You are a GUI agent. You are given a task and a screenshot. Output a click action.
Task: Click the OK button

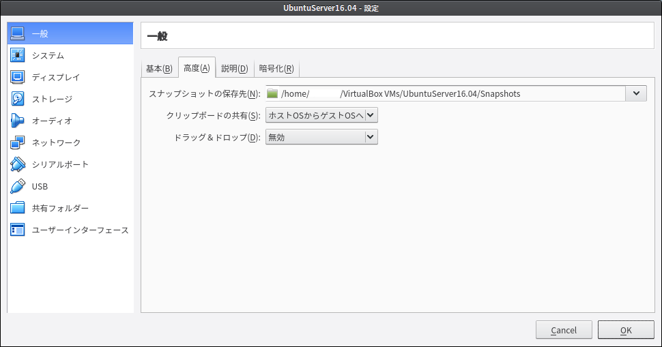coord(626,330)
